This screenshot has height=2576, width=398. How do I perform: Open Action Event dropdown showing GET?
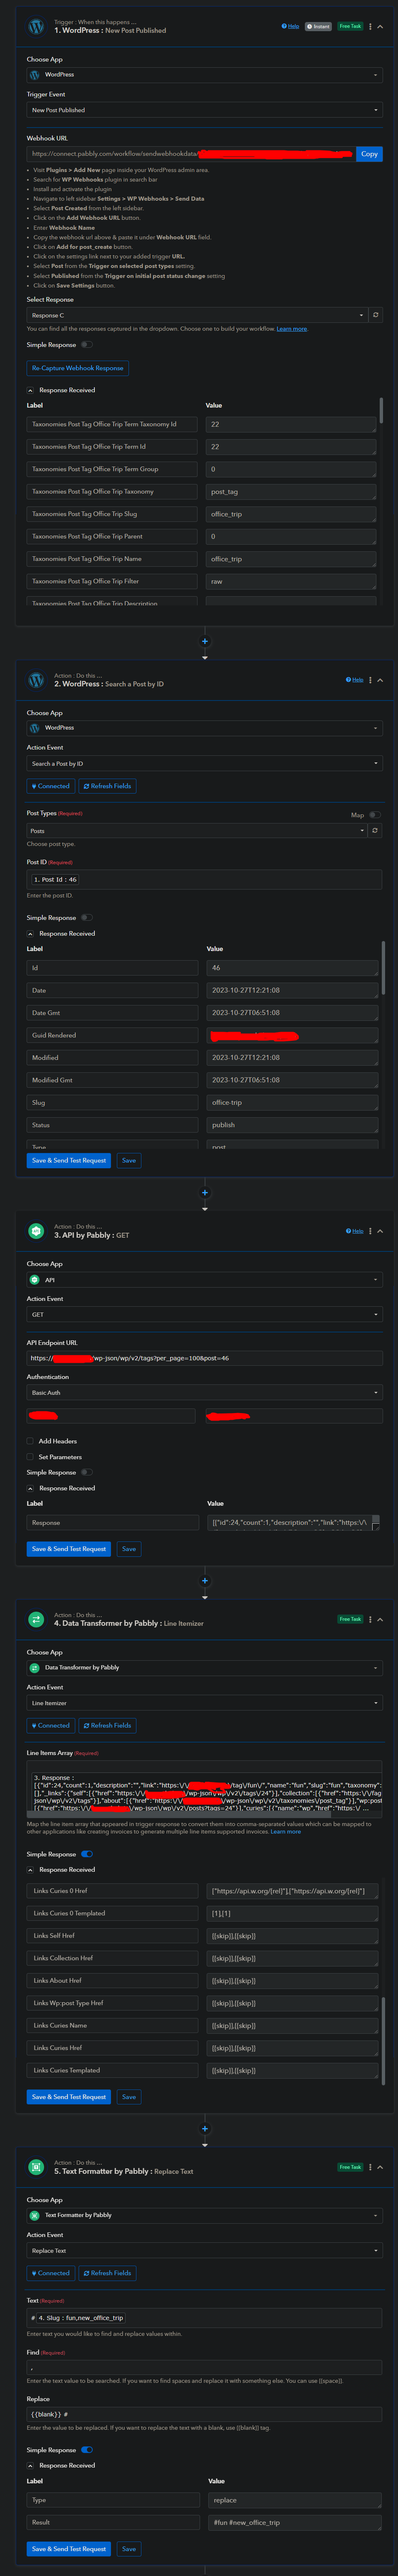click(204, 1314)
